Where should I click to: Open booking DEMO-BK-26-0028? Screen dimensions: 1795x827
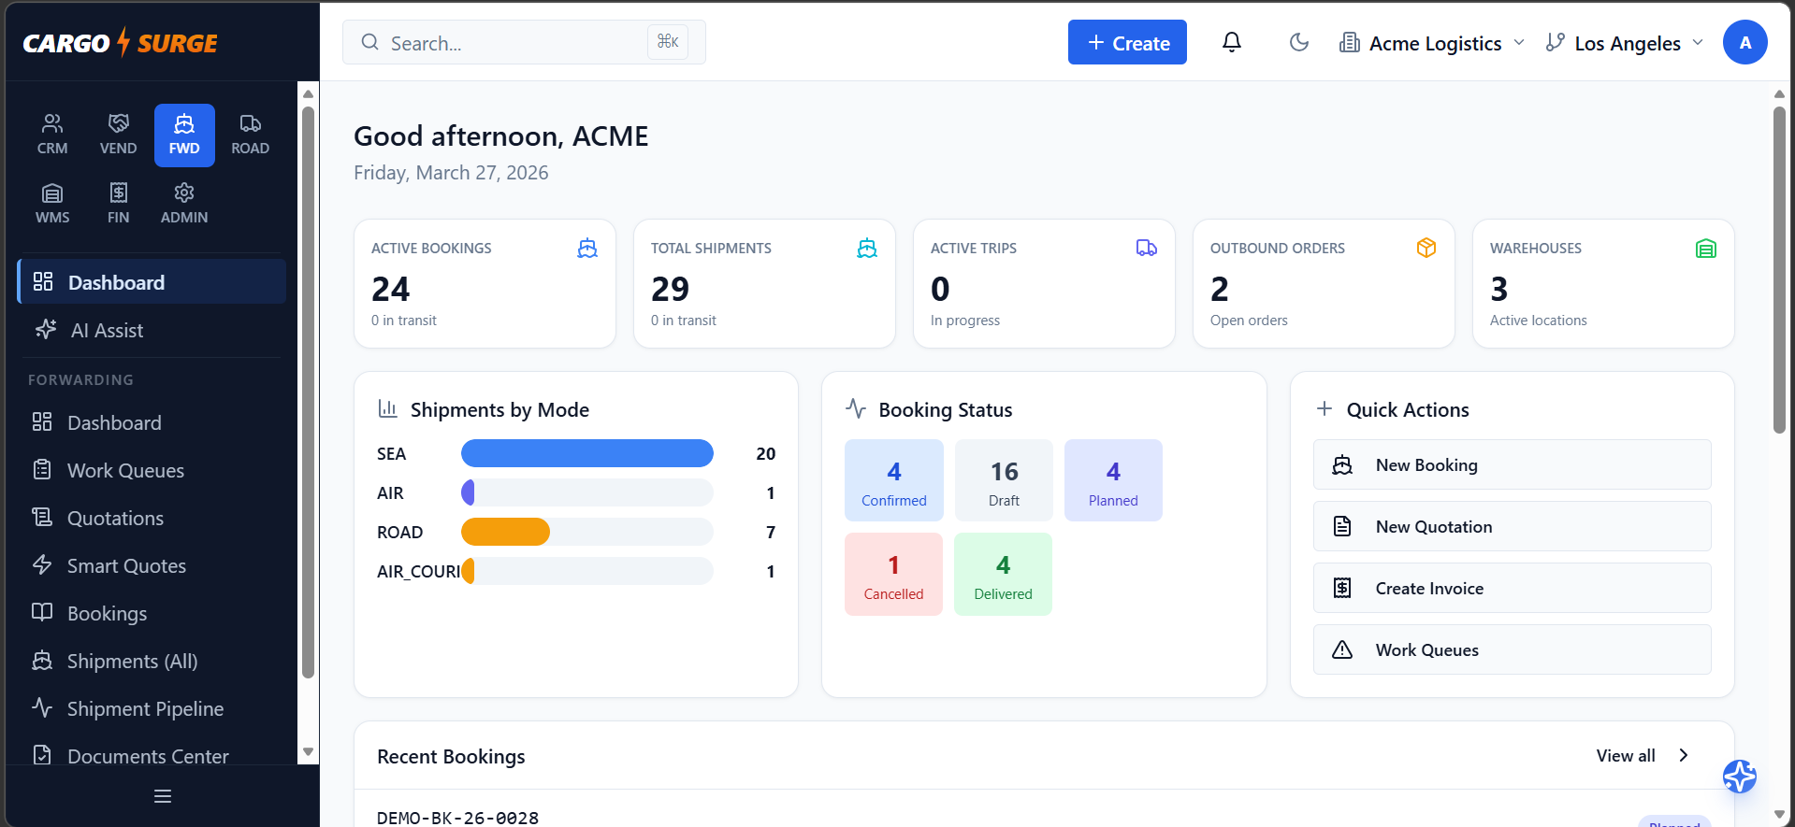[457, 818]
